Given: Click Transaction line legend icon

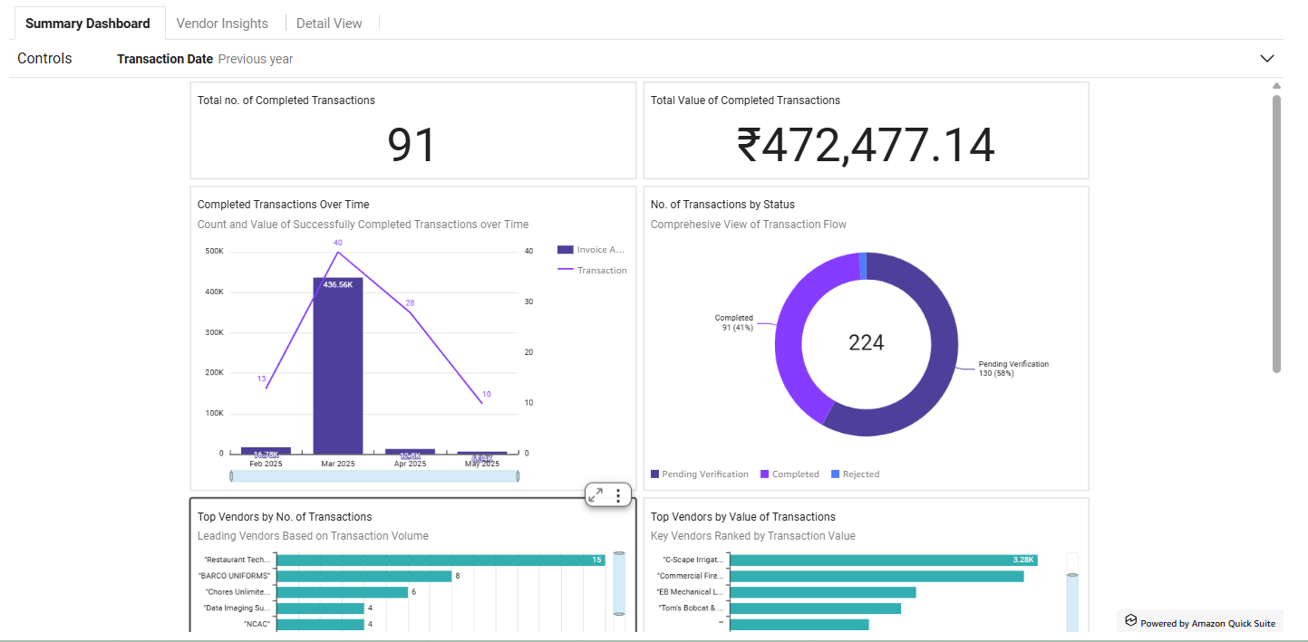Looking at the screenshot, I should 566,270.
